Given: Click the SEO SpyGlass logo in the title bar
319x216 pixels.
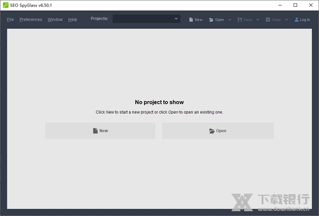Looking at the screenshot, I should (x=5, y=5).
